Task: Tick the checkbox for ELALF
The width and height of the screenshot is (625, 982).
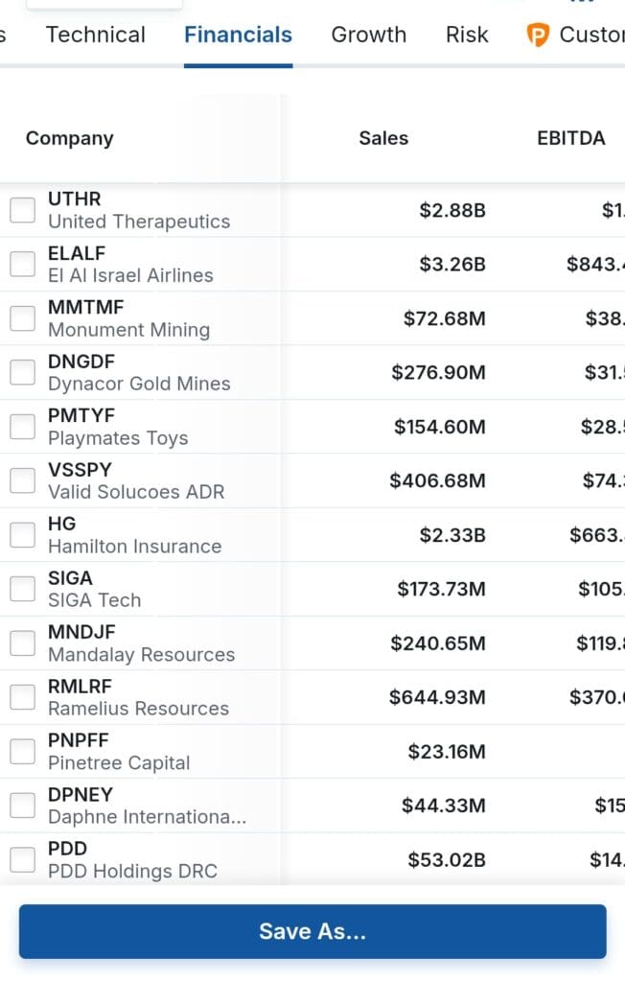Action: (x=22, y=264)
